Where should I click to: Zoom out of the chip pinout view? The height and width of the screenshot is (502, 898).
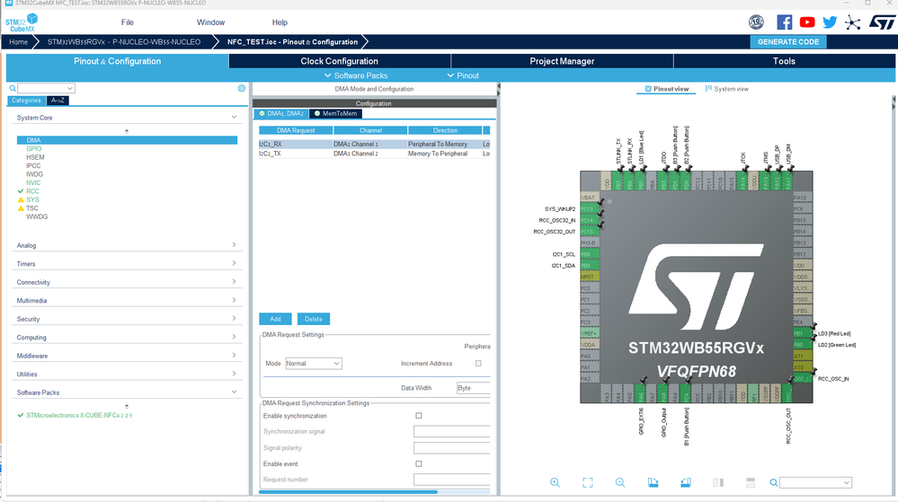(620, 482)
